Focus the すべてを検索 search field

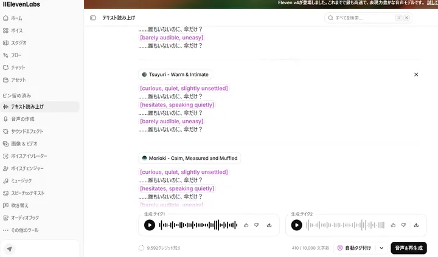(x=368, y=18)
